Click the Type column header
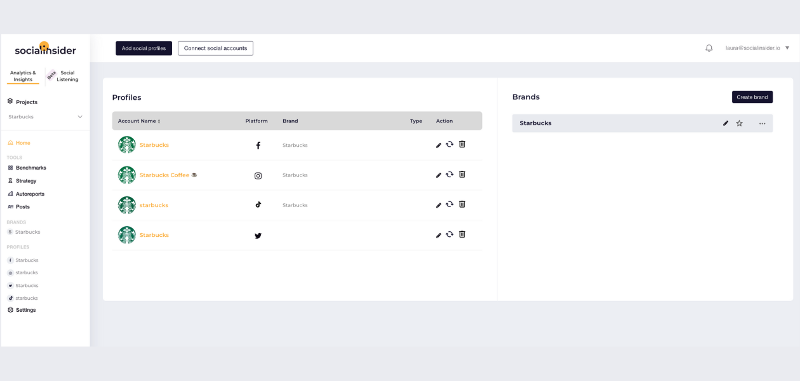 pos(416,121)
